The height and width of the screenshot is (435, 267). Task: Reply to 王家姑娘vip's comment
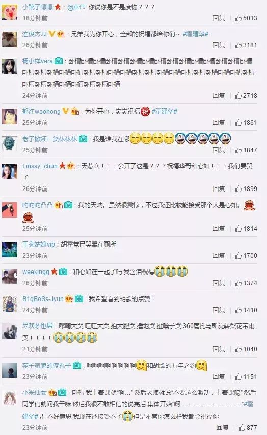point(219,255)
